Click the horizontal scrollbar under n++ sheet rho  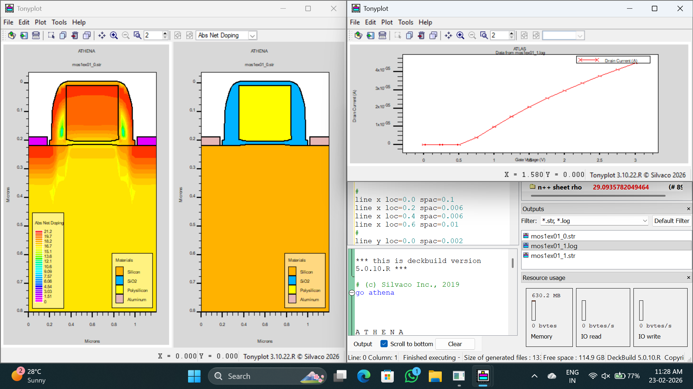598,196
